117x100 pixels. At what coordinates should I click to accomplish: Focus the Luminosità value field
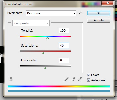(x=64, y=60)
